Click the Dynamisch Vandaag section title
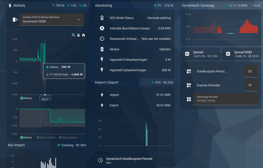The image size is (263, 168). pos(198,6)
